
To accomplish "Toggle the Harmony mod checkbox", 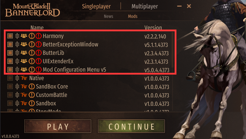I will pyautogui.click(x=10, y=36).
